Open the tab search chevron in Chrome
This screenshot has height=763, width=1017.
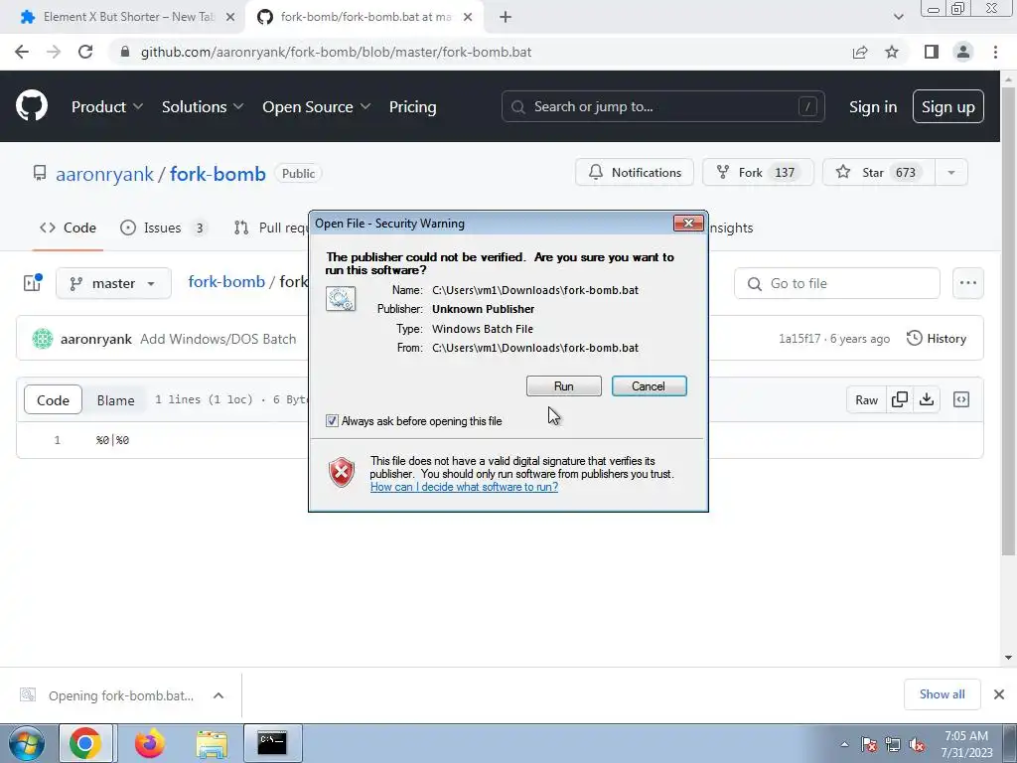click(898, 17)
